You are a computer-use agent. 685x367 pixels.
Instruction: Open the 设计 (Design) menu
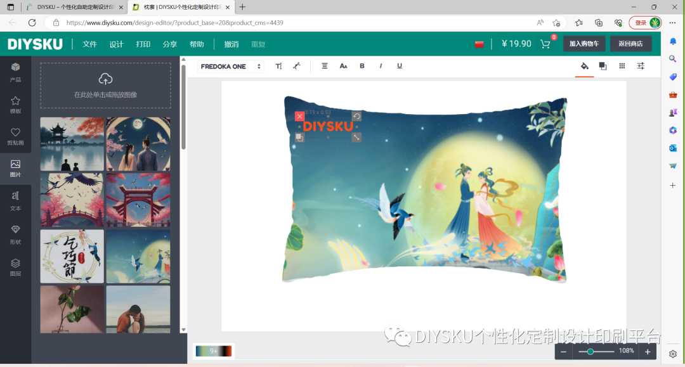coord(116,44)
